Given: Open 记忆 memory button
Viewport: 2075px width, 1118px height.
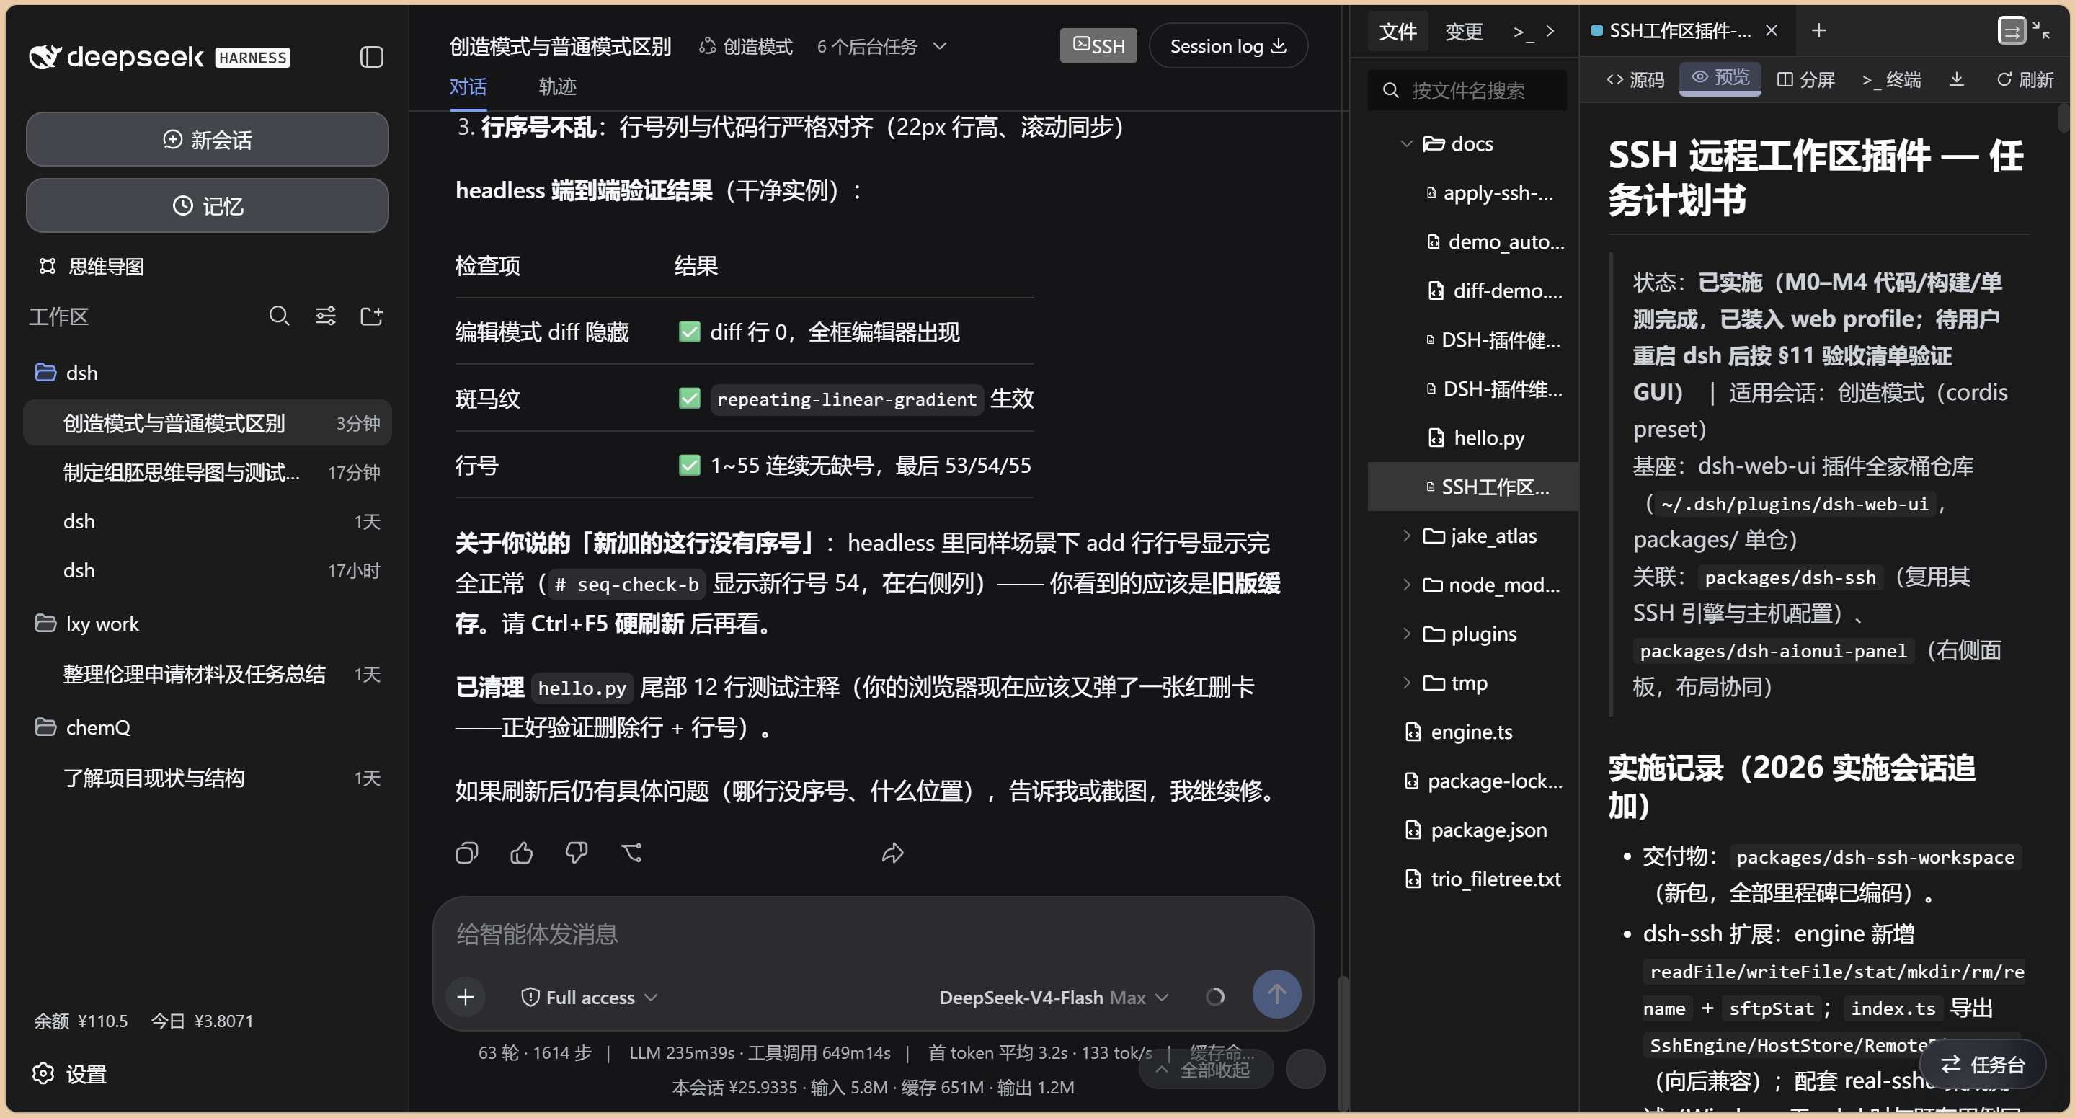Looking at the screenshot, I should pyautogui.click(x=207, y=205).
